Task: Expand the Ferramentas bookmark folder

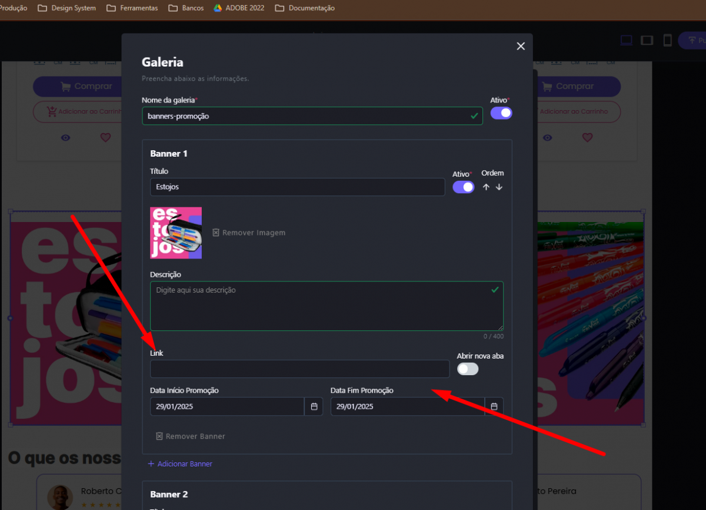Action: (x=132, y=8)
